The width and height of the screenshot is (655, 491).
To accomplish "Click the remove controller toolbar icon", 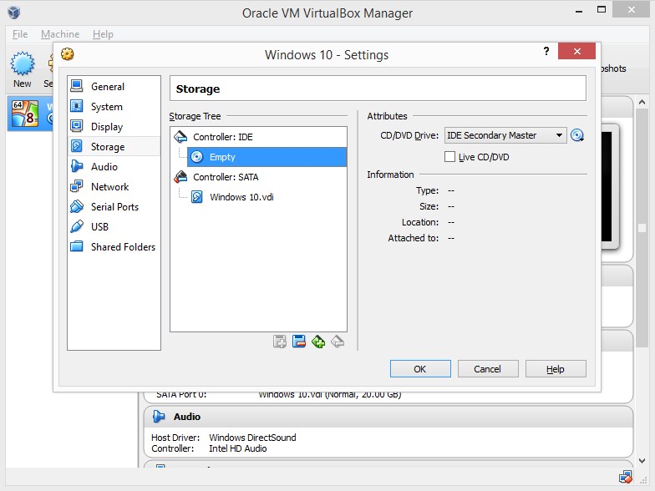I will (x=338, y=342).
